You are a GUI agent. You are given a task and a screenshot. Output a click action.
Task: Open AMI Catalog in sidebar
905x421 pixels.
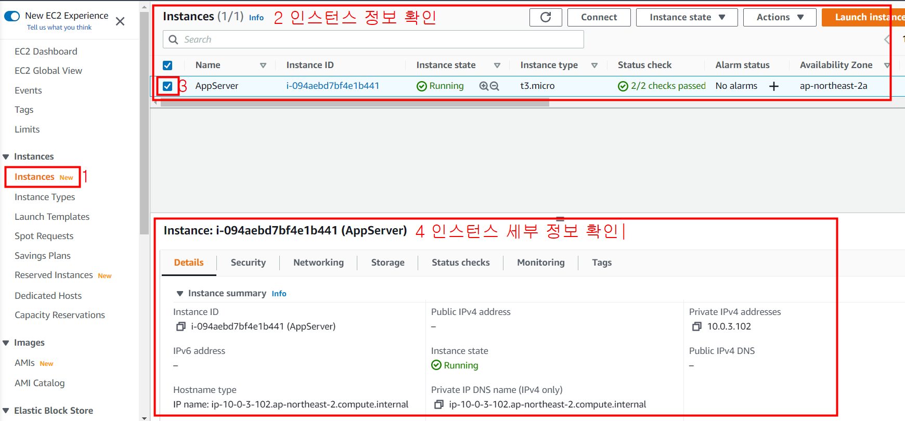(40, 383)
